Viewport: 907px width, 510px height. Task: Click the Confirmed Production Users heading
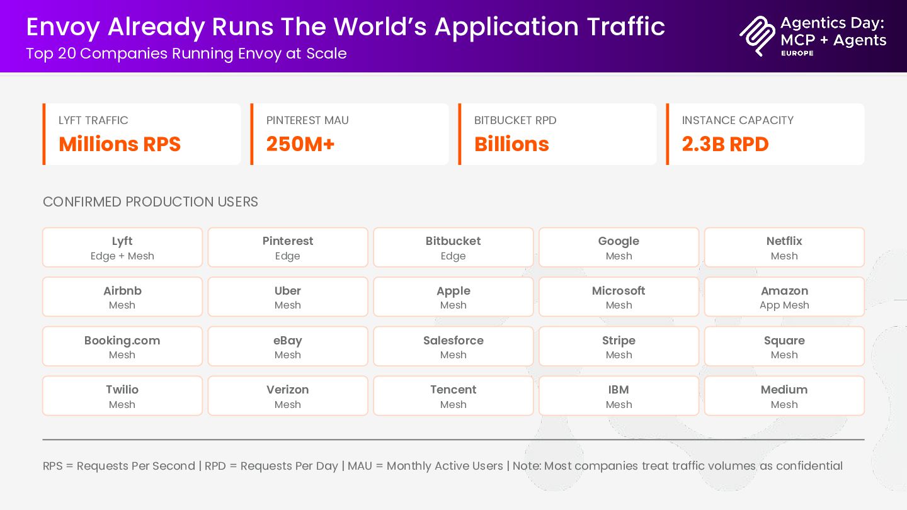pos(151,202)
